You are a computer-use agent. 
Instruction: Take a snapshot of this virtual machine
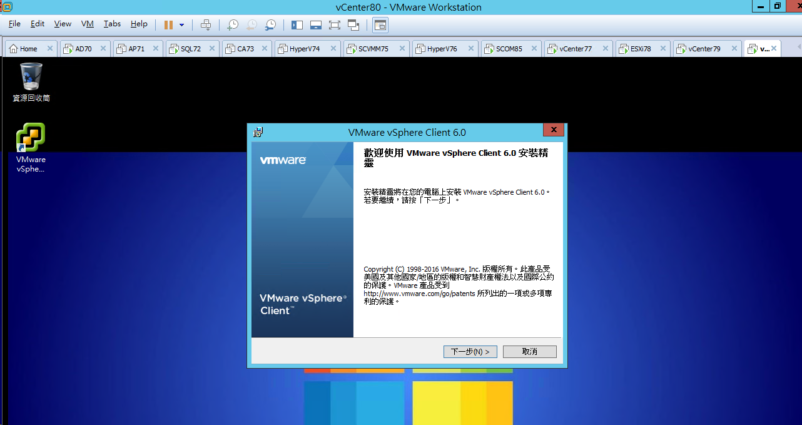tap(232, 25)
